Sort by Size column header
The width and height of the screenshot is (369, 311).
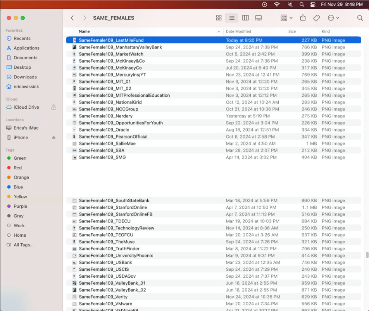pos(292,31)
